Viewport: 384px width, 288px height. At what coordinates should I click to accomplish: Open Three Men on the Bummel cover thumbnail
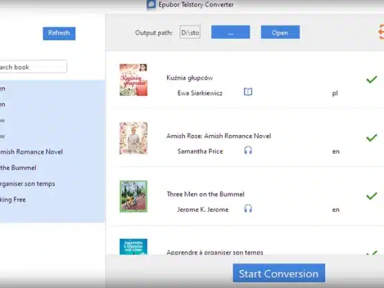[134, 196]
